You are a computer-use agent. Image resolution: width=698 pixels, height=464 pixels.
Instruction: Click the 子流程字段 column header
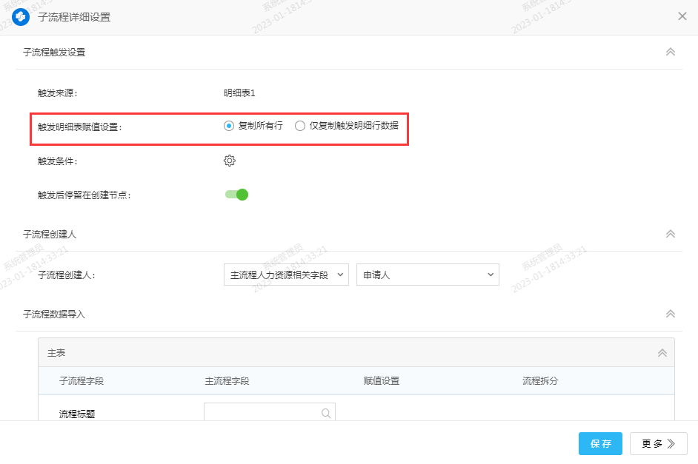tap(82, 381)
